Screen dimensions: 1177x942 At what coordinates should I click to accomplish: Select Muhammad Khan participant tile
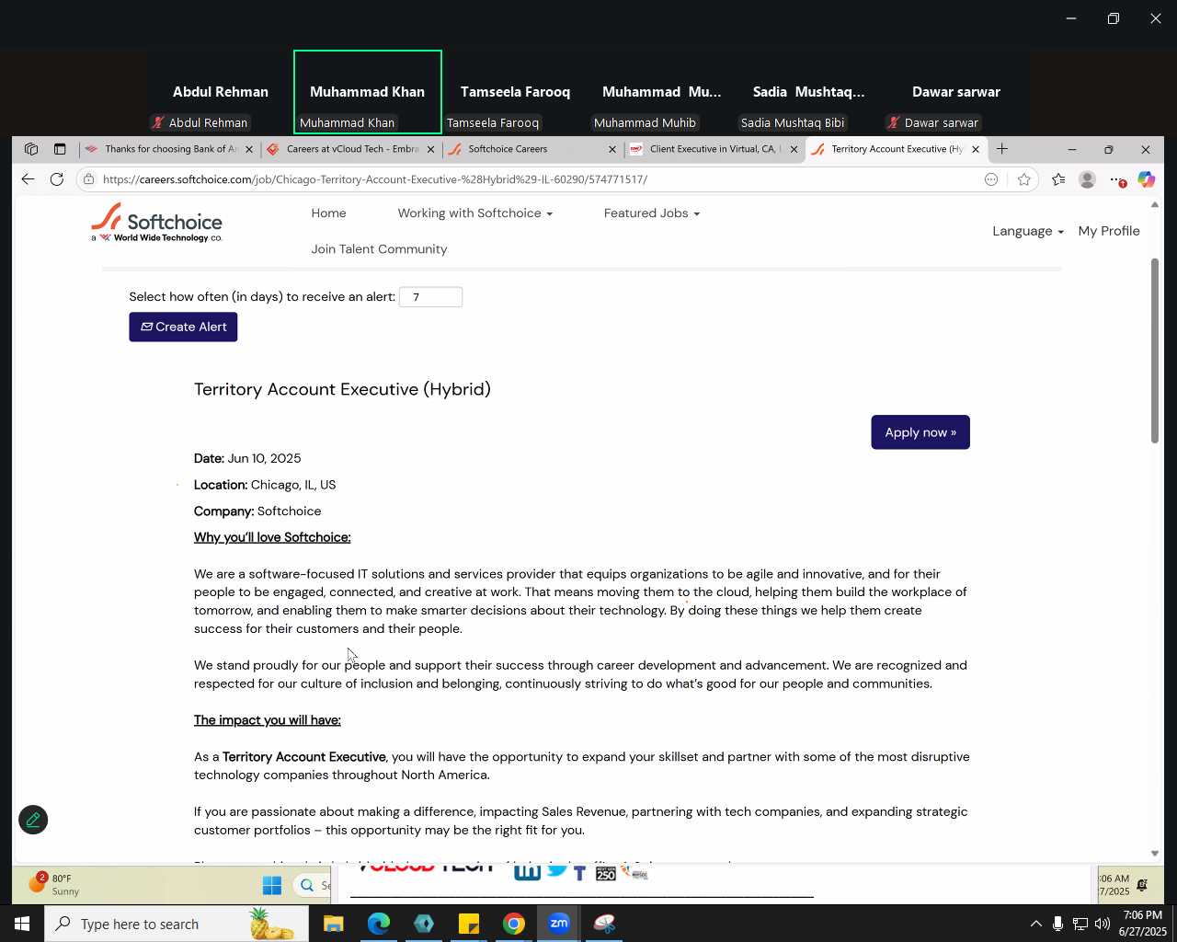tap(368, 92)
